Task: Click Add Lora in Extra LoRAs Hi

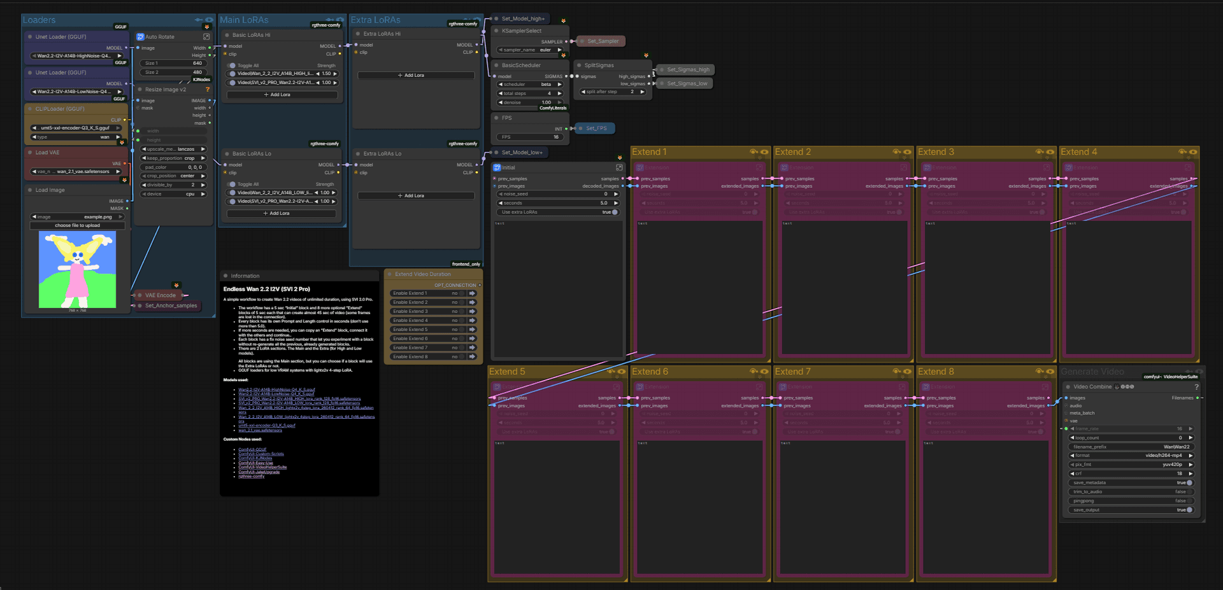Action: pos(416,75)
